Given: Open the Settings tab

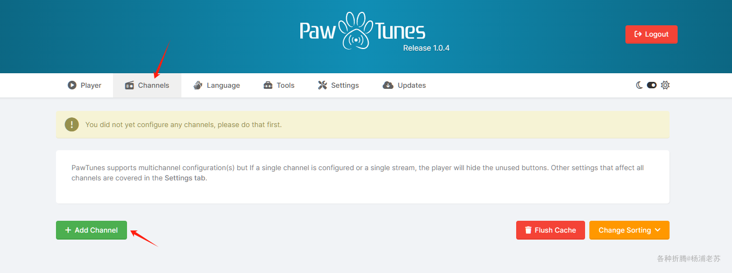Looking at the screenshot, I should (x=339, y=85).
